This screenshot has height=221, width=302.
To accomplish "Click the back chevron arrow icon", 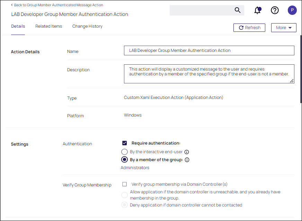I will (12, 5).
